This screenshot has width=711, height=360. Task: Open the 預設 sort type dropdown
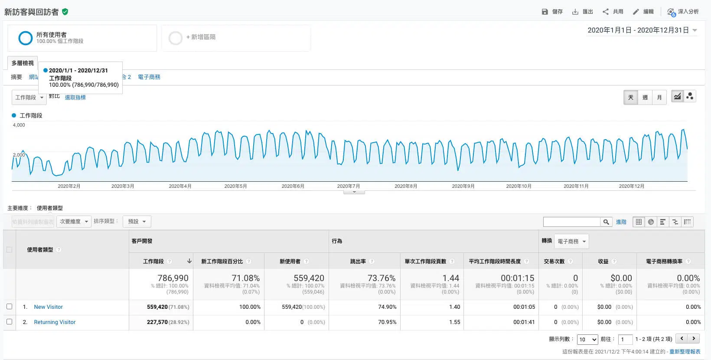(x=137, y=222)
